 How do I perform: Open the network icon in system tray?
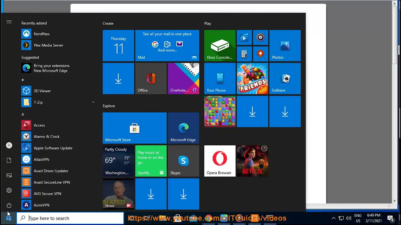click(341, 218)
